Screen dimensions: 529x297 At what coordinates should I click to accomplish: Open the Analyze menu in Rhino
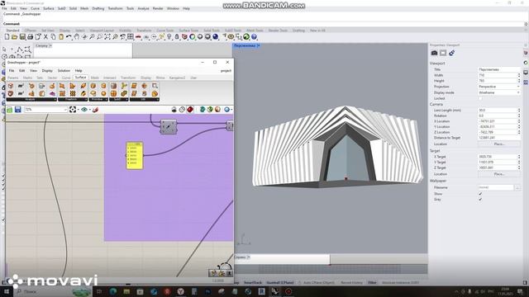[x=143, y=8]
